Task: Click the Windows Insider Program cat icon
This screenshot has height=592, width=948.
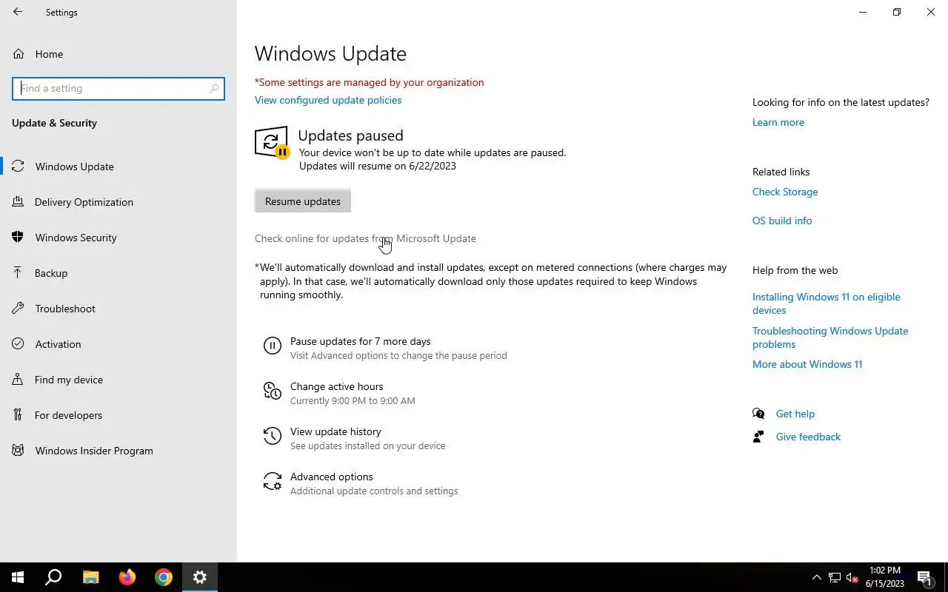Action: 19,451
